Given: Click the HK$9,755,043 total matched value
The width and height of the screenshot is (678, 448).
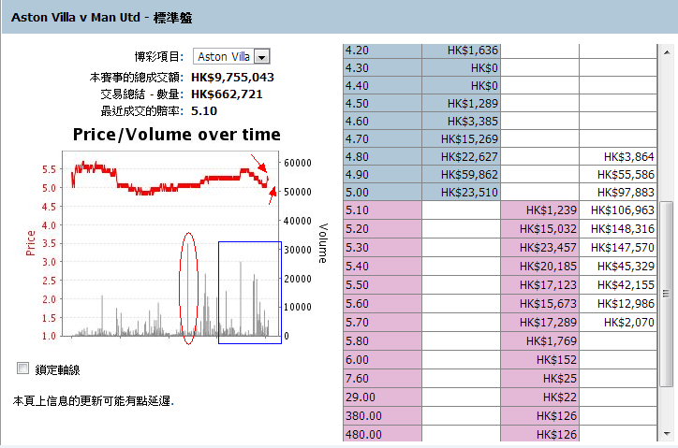Looking at the screenshot, I should pyautogui.click(x=232, y=78).
